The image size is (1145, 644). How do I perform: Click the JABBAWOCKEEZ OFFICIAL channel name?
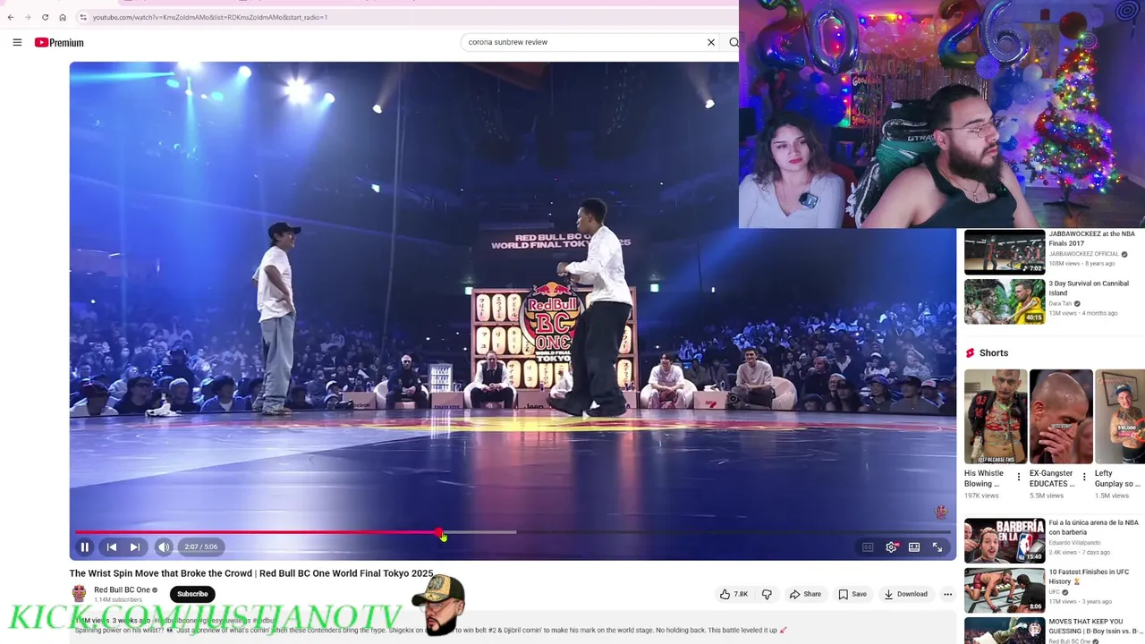pyautogui.click(x=1083, y=254)
